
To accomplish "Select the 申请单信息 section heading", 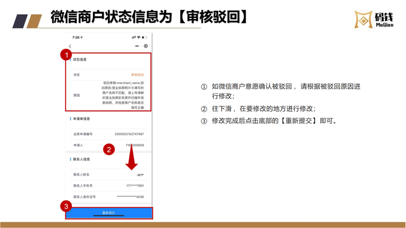I will (x=82, y=119).
